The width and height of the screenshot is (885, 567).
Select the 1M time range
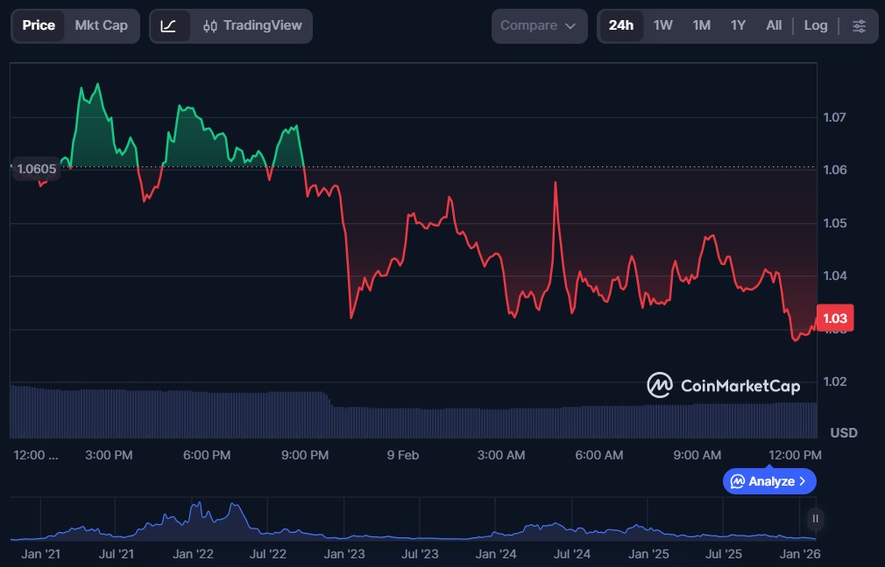[x=701, y=25]
